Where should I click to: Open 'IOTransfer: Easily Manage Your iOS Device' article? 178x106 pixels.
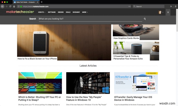tap(133, 99)
